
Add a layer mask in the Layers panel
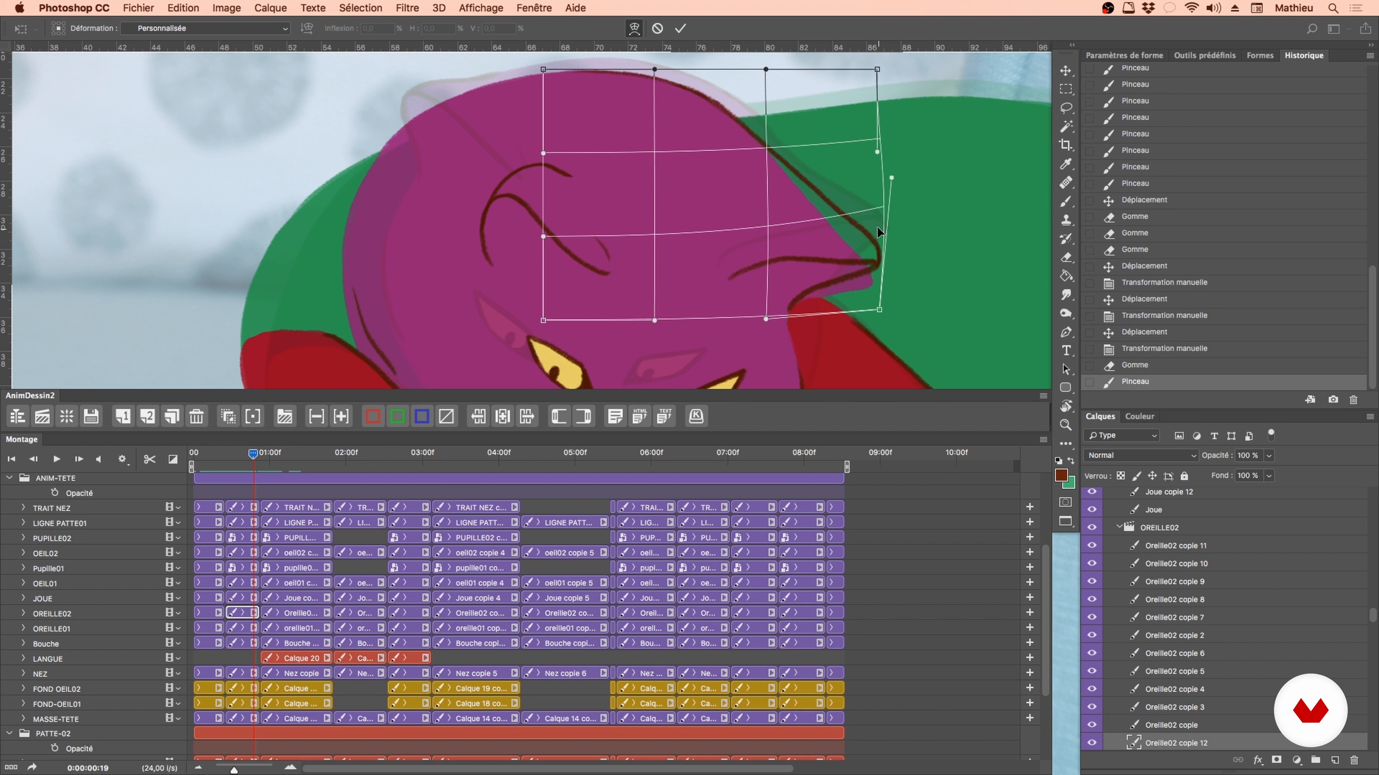1277,760
